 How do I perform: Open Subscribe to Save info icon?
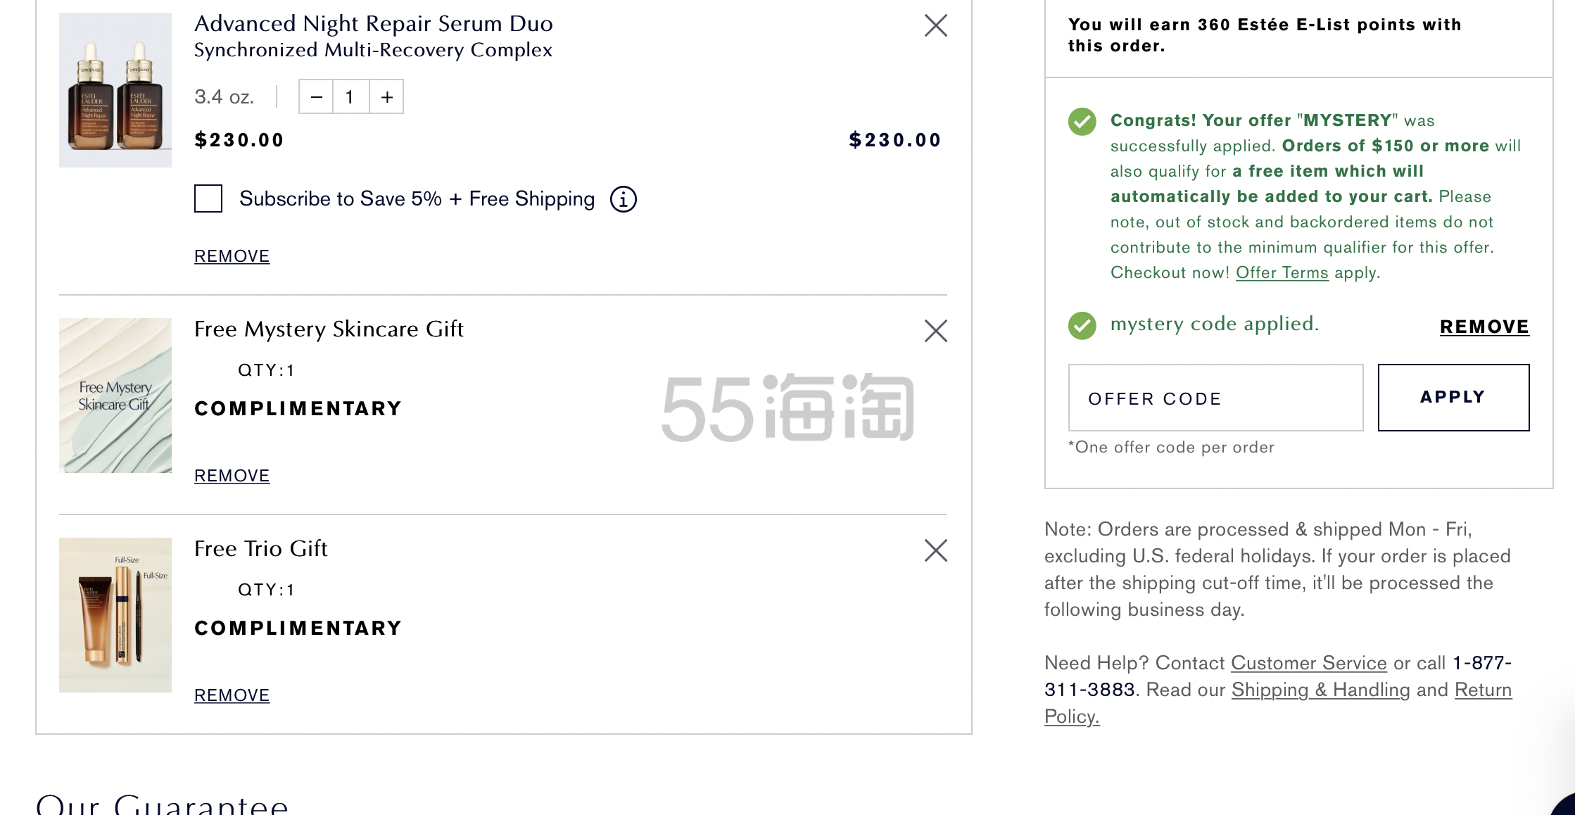tap(623, 199)
